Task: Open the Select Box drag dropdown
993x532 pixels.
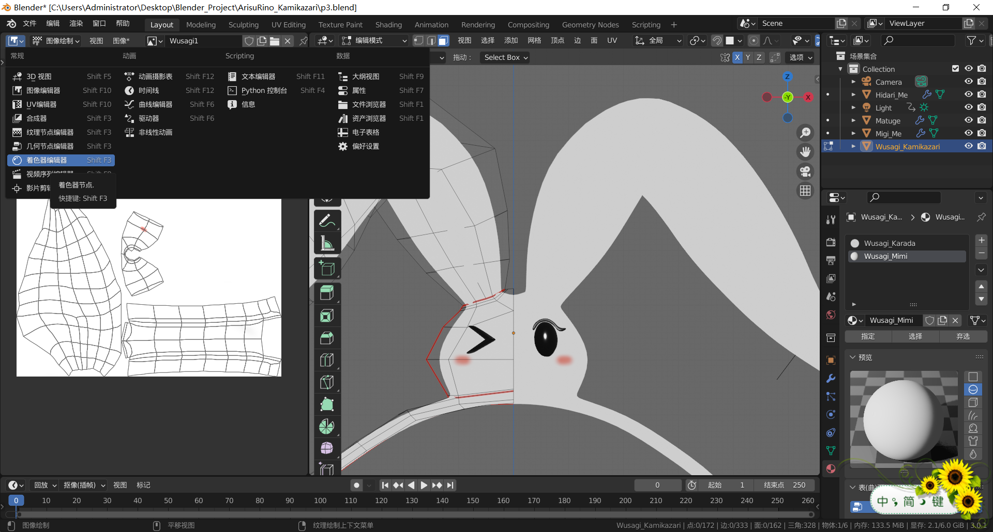Action: (505, 57)
